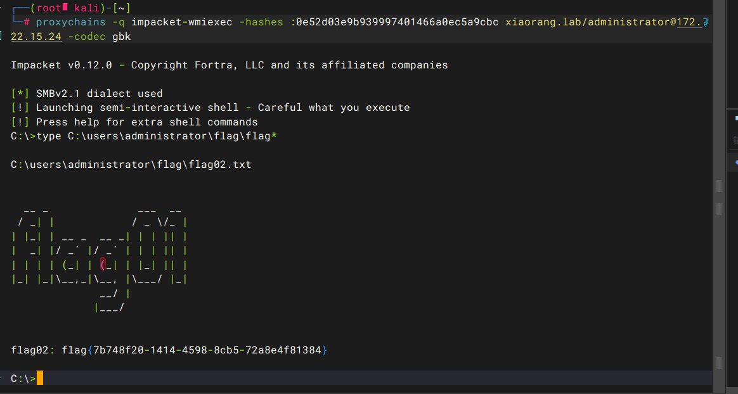The image size is (738, 394).
Task: Click the terminal vertical scrollbar track
Action: [719, 197]
